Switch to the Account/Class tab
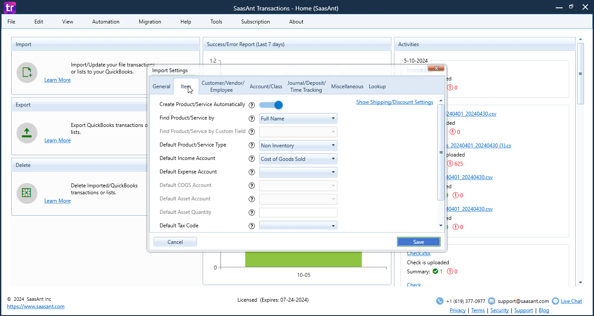This screenshot has width=594, height=316. pyautogui.click(x=266, y=86)
